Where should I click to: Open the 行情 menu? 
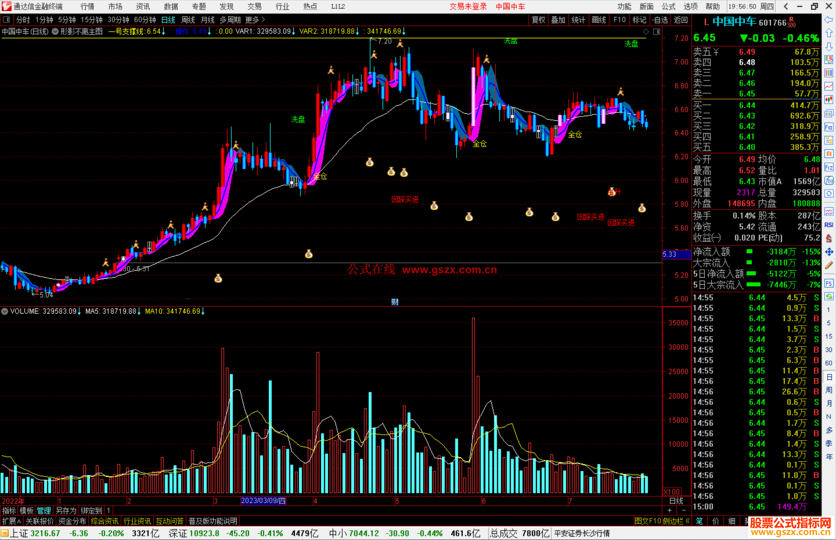[x=87, y=7]
